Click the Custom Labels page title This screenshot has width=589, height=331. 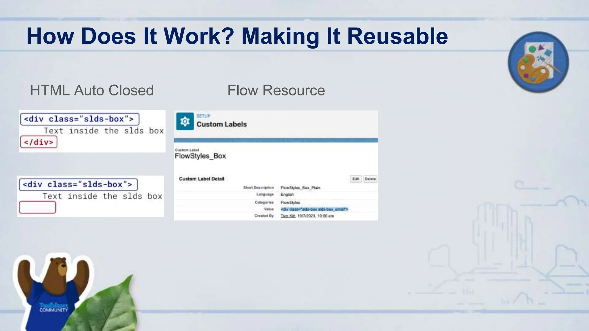(x=221, y=124)
